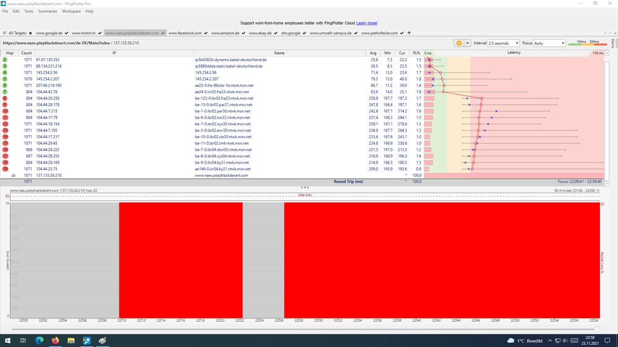Switch to the www.pathofexile.com tab
618x347 pixels.
380,33
